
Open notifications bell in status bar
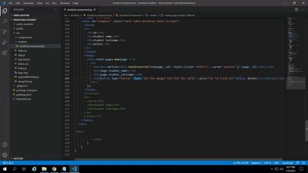click(x=304, y=163)
